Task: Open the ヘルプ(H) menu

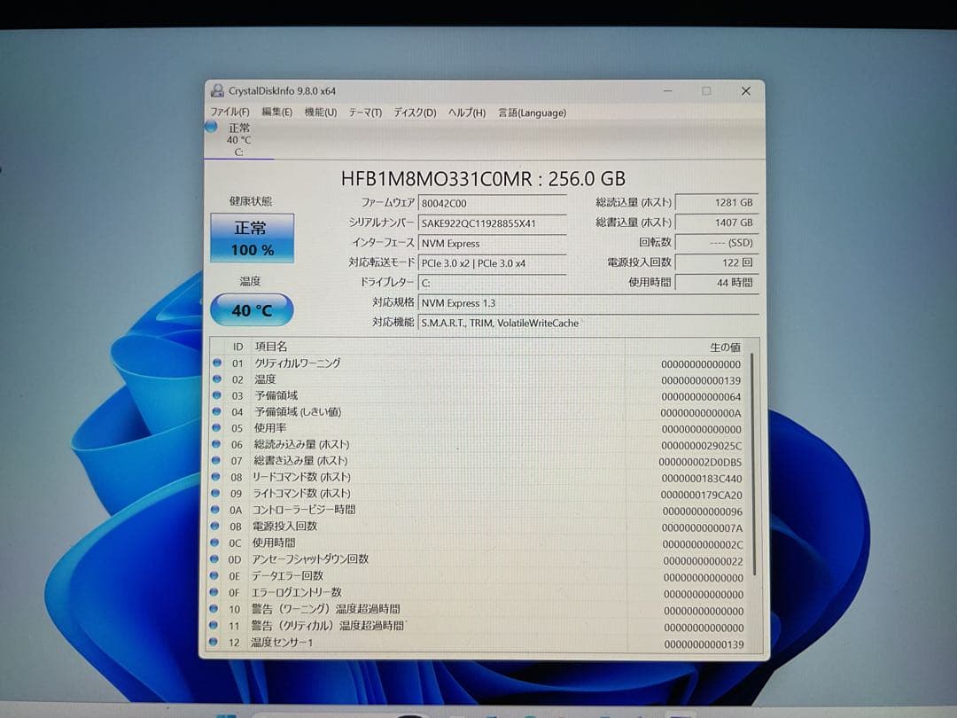Action: 466,113
